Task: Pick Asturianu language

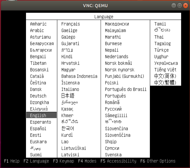Action: (x=40, y=37)
